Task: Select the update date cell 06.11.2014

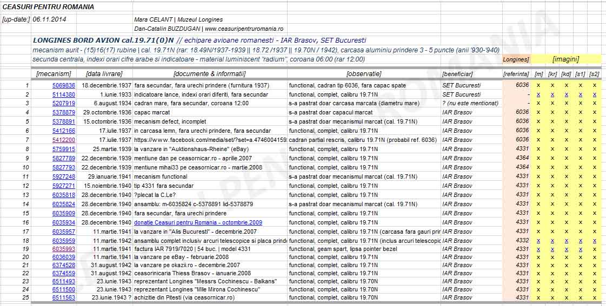Action: [54, 19]
